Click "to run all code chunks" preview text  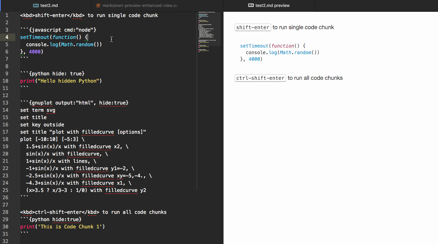pyautogui.click(x=315, y=78)
